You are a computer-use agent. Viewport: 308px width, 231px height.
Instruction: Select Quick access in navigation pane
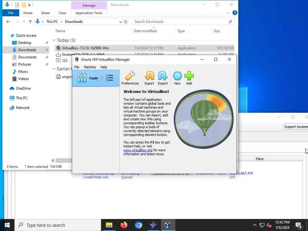(26, 35)
